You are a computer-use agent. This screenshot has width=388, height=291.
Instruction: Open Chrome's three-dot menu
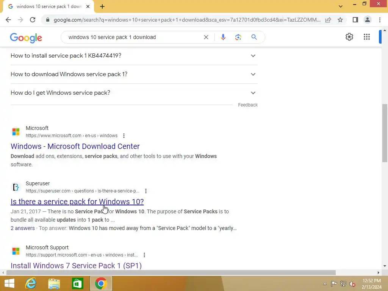[x=380, y=20]
